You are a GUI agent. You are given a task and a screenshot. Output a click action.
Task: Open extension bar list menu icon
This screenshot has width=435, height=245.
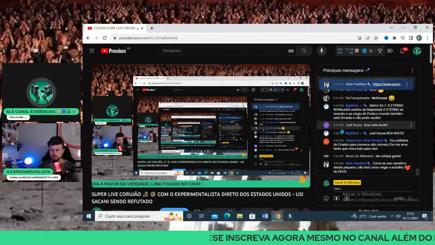click(x=371, y=51)
